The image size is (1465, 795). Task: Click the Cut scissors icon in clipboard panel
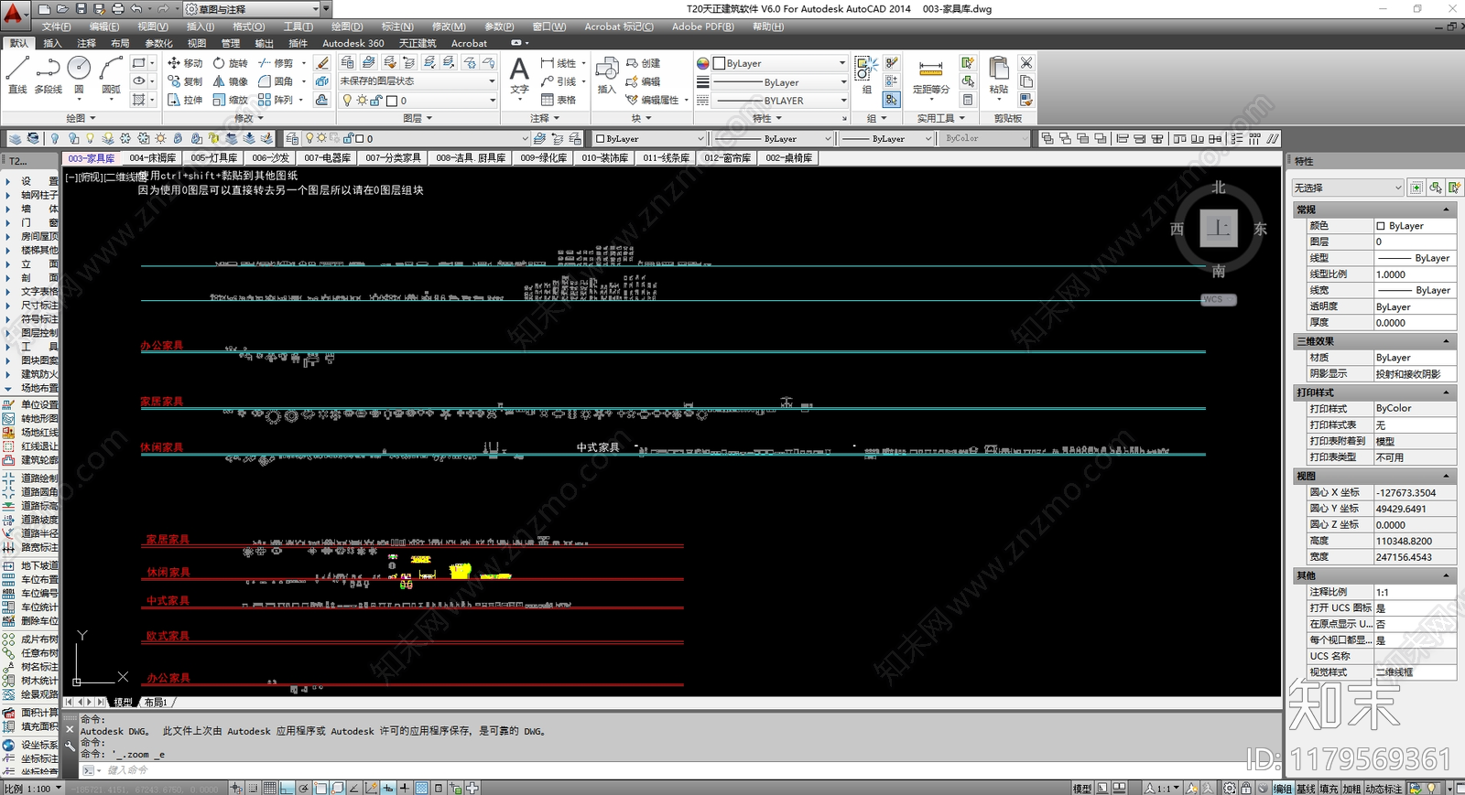pyautogui.click(x=1026, y=63)
